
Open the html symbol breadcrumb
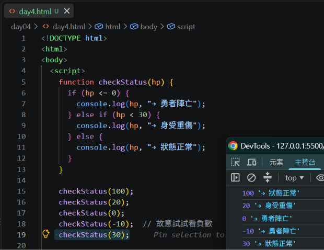pos(112,27)
